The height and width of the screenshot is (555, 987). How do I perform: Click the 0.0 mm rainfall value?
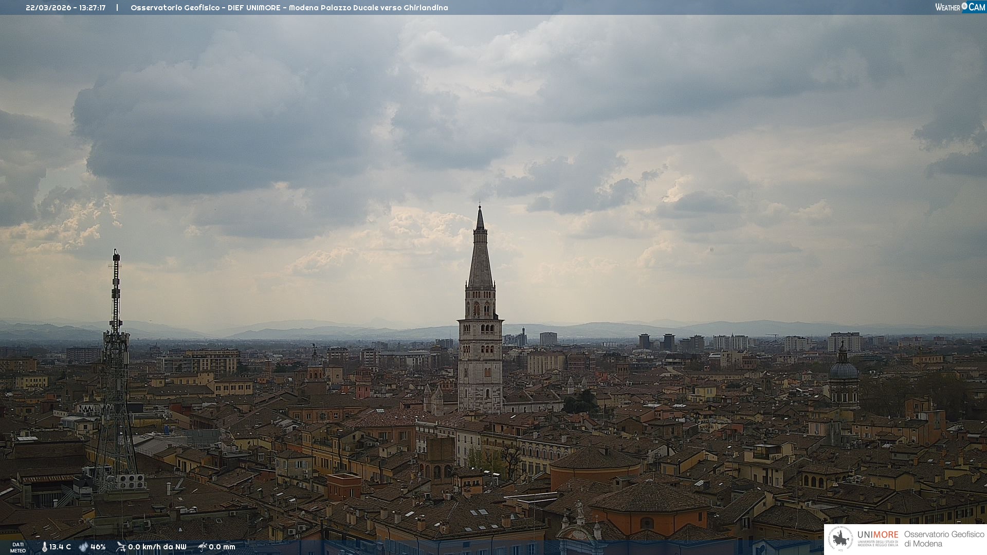point(222,547)
